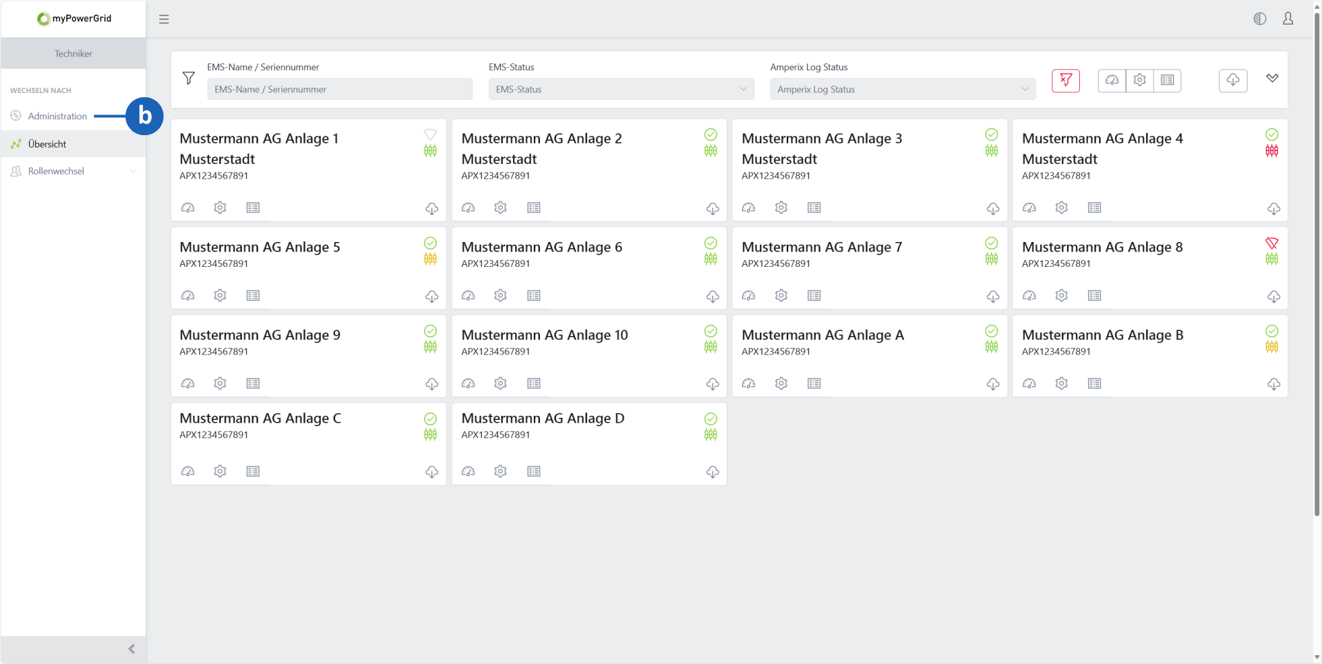
Task: Open log list icon for Anlage 3
Action: (814, 208)
